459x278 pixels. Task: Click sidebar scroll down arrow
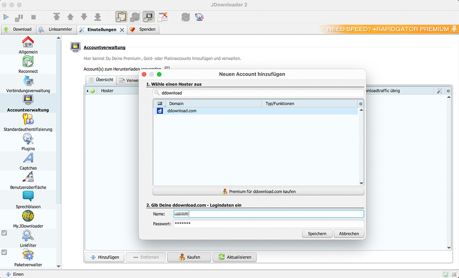pos(59,266)
